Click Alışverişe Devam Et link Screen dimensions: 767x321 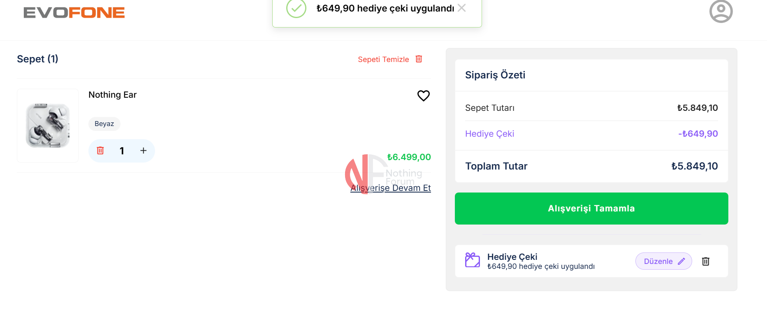[391, 188]
